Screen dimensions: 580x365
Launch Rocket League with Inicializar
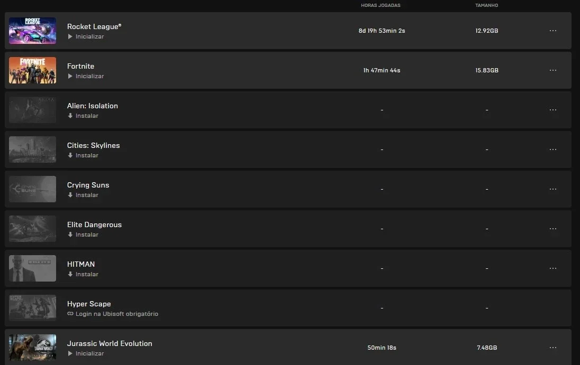[x=86, y=36]
